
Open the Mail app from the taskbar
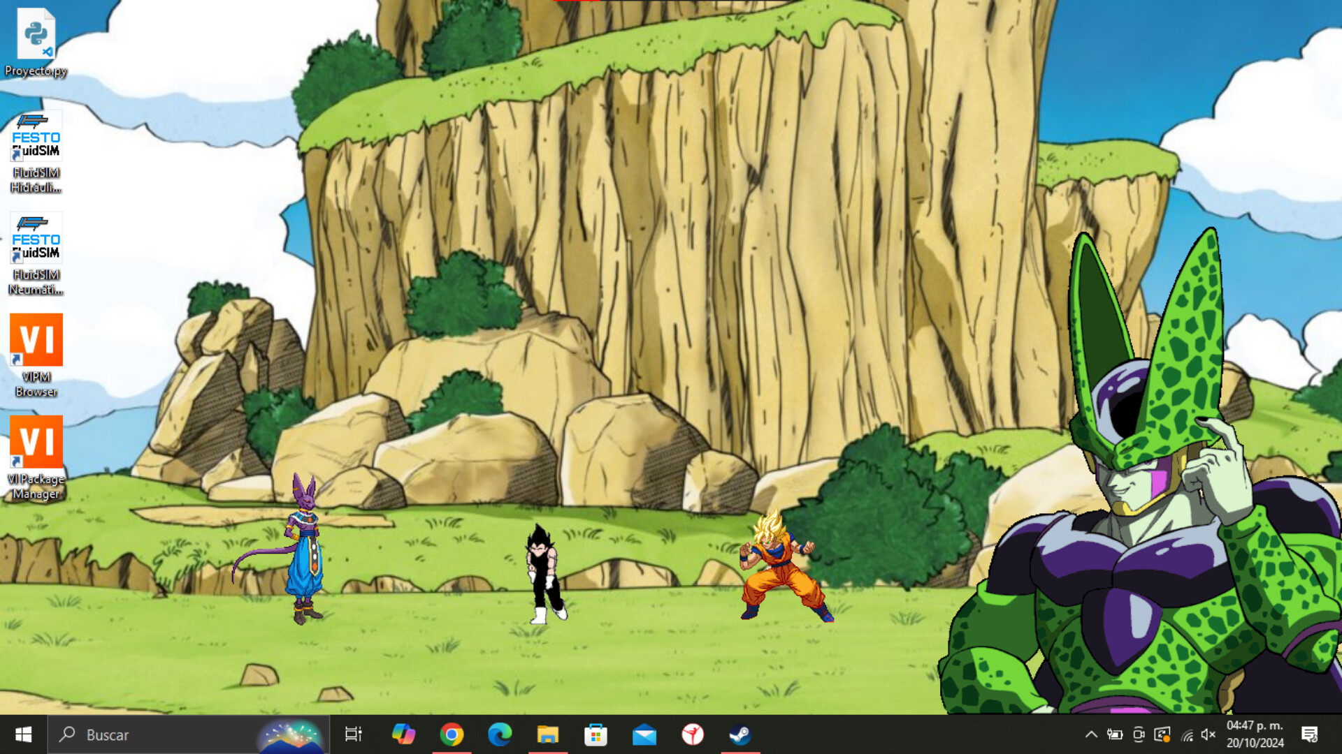[x=644, y=734]
